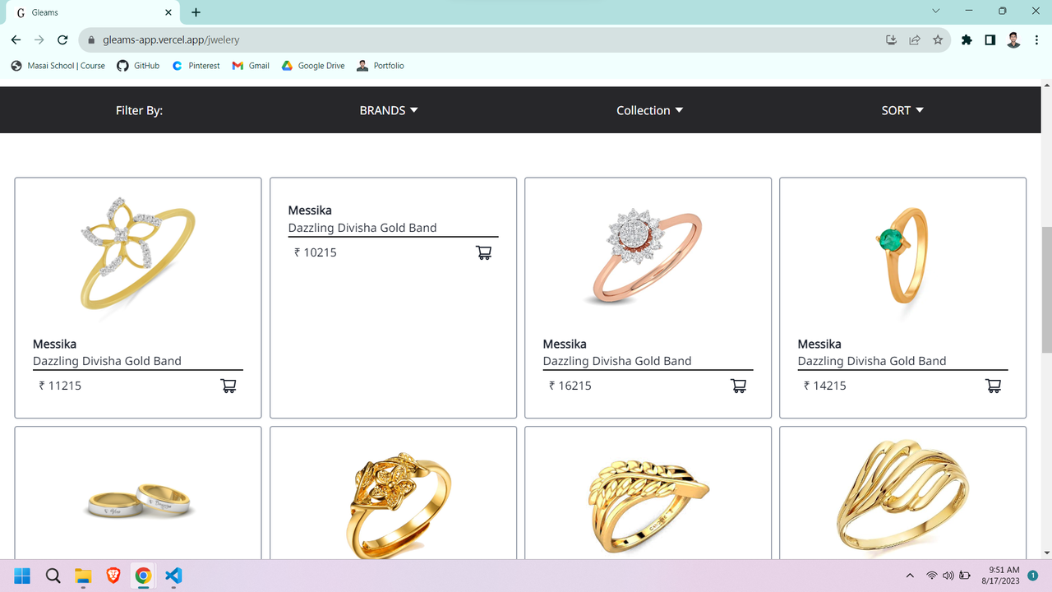Viewport: 1052px width, 592px height.
Task: Click the price text ₹ 10215
Action: click(316, 252)
